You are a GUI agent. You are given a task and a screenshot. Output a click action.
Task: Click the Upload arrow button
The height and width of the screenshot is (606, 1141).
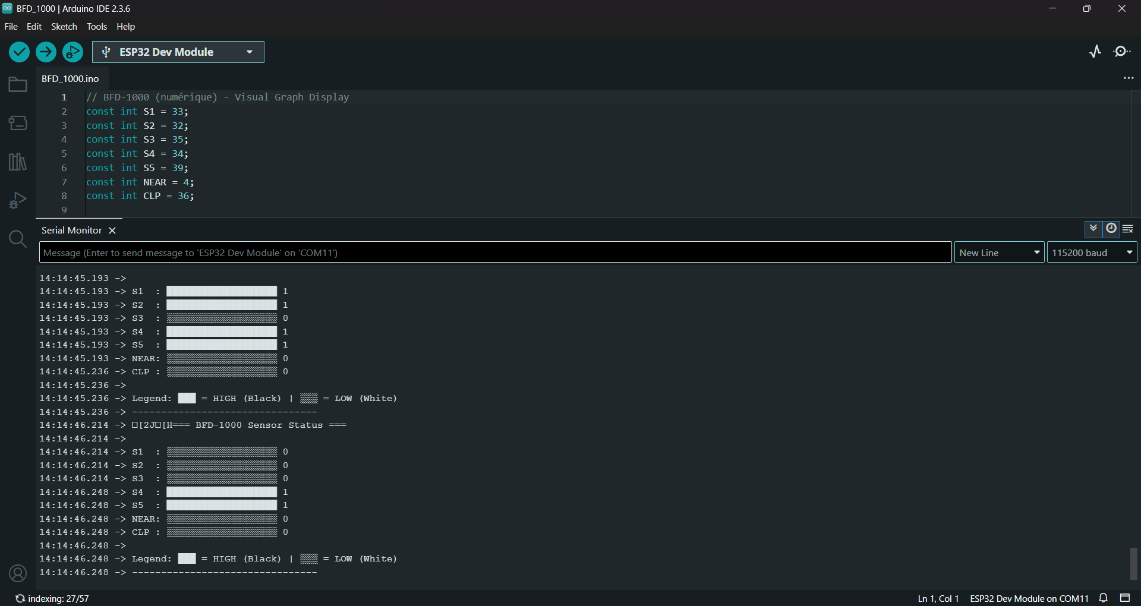tap(46, 52)
